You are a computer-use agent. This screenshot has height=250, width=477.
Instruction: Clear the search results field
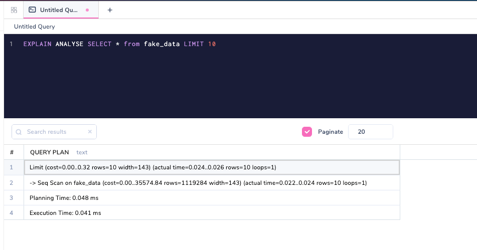[90, 132]
